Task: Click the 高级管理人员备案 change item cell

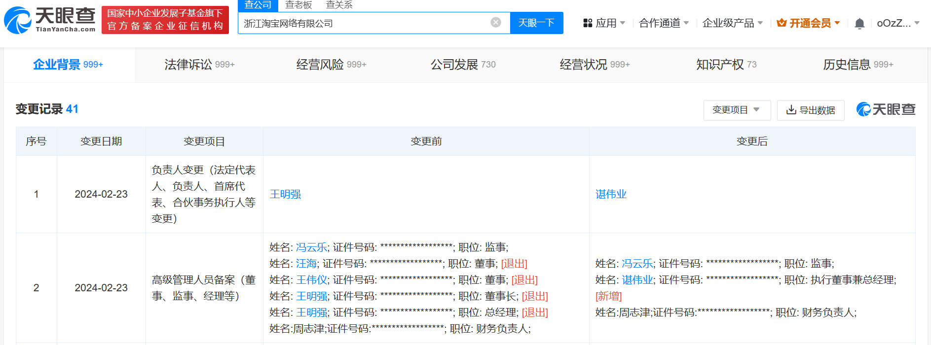Action: point(204,288)
